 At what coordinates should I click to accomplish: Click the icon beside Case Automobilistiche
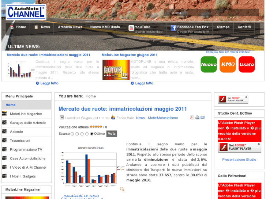[4, 158]
